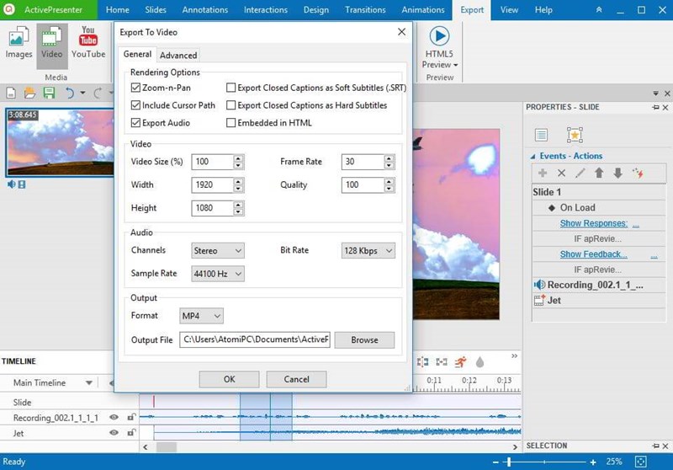
Task: Click Output File path field
Action: (x=255, y=339)
